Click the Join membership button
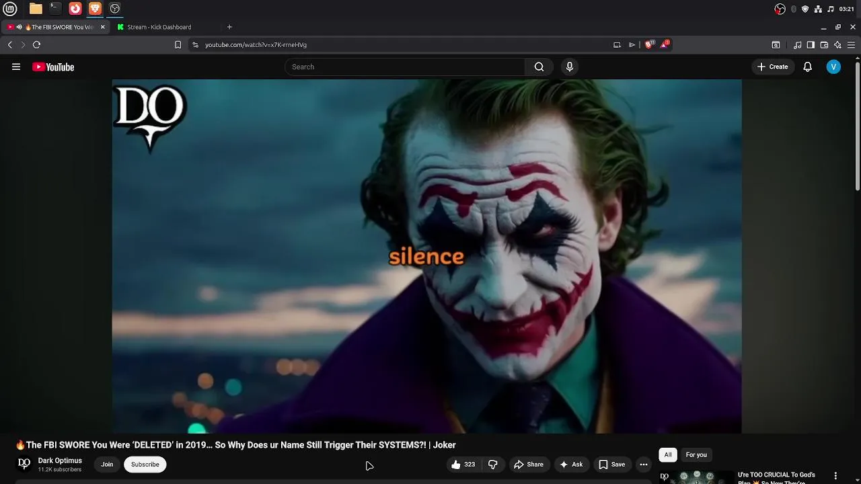The width and height of the screenshot is (861, 484). [x=107, y=465]
